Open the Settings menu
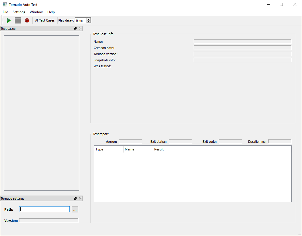 19,12
